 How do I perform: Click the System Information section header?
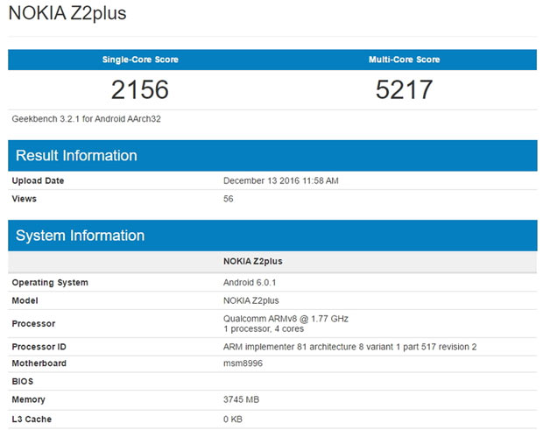pos(272,236)
